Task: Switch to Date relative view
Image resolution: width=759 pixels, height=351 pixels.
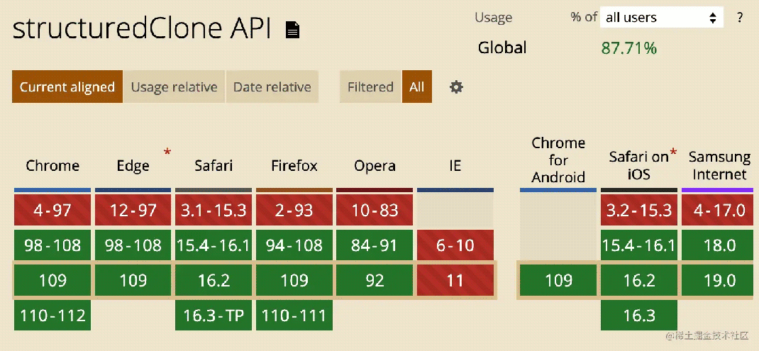Action: coord(272,87)
